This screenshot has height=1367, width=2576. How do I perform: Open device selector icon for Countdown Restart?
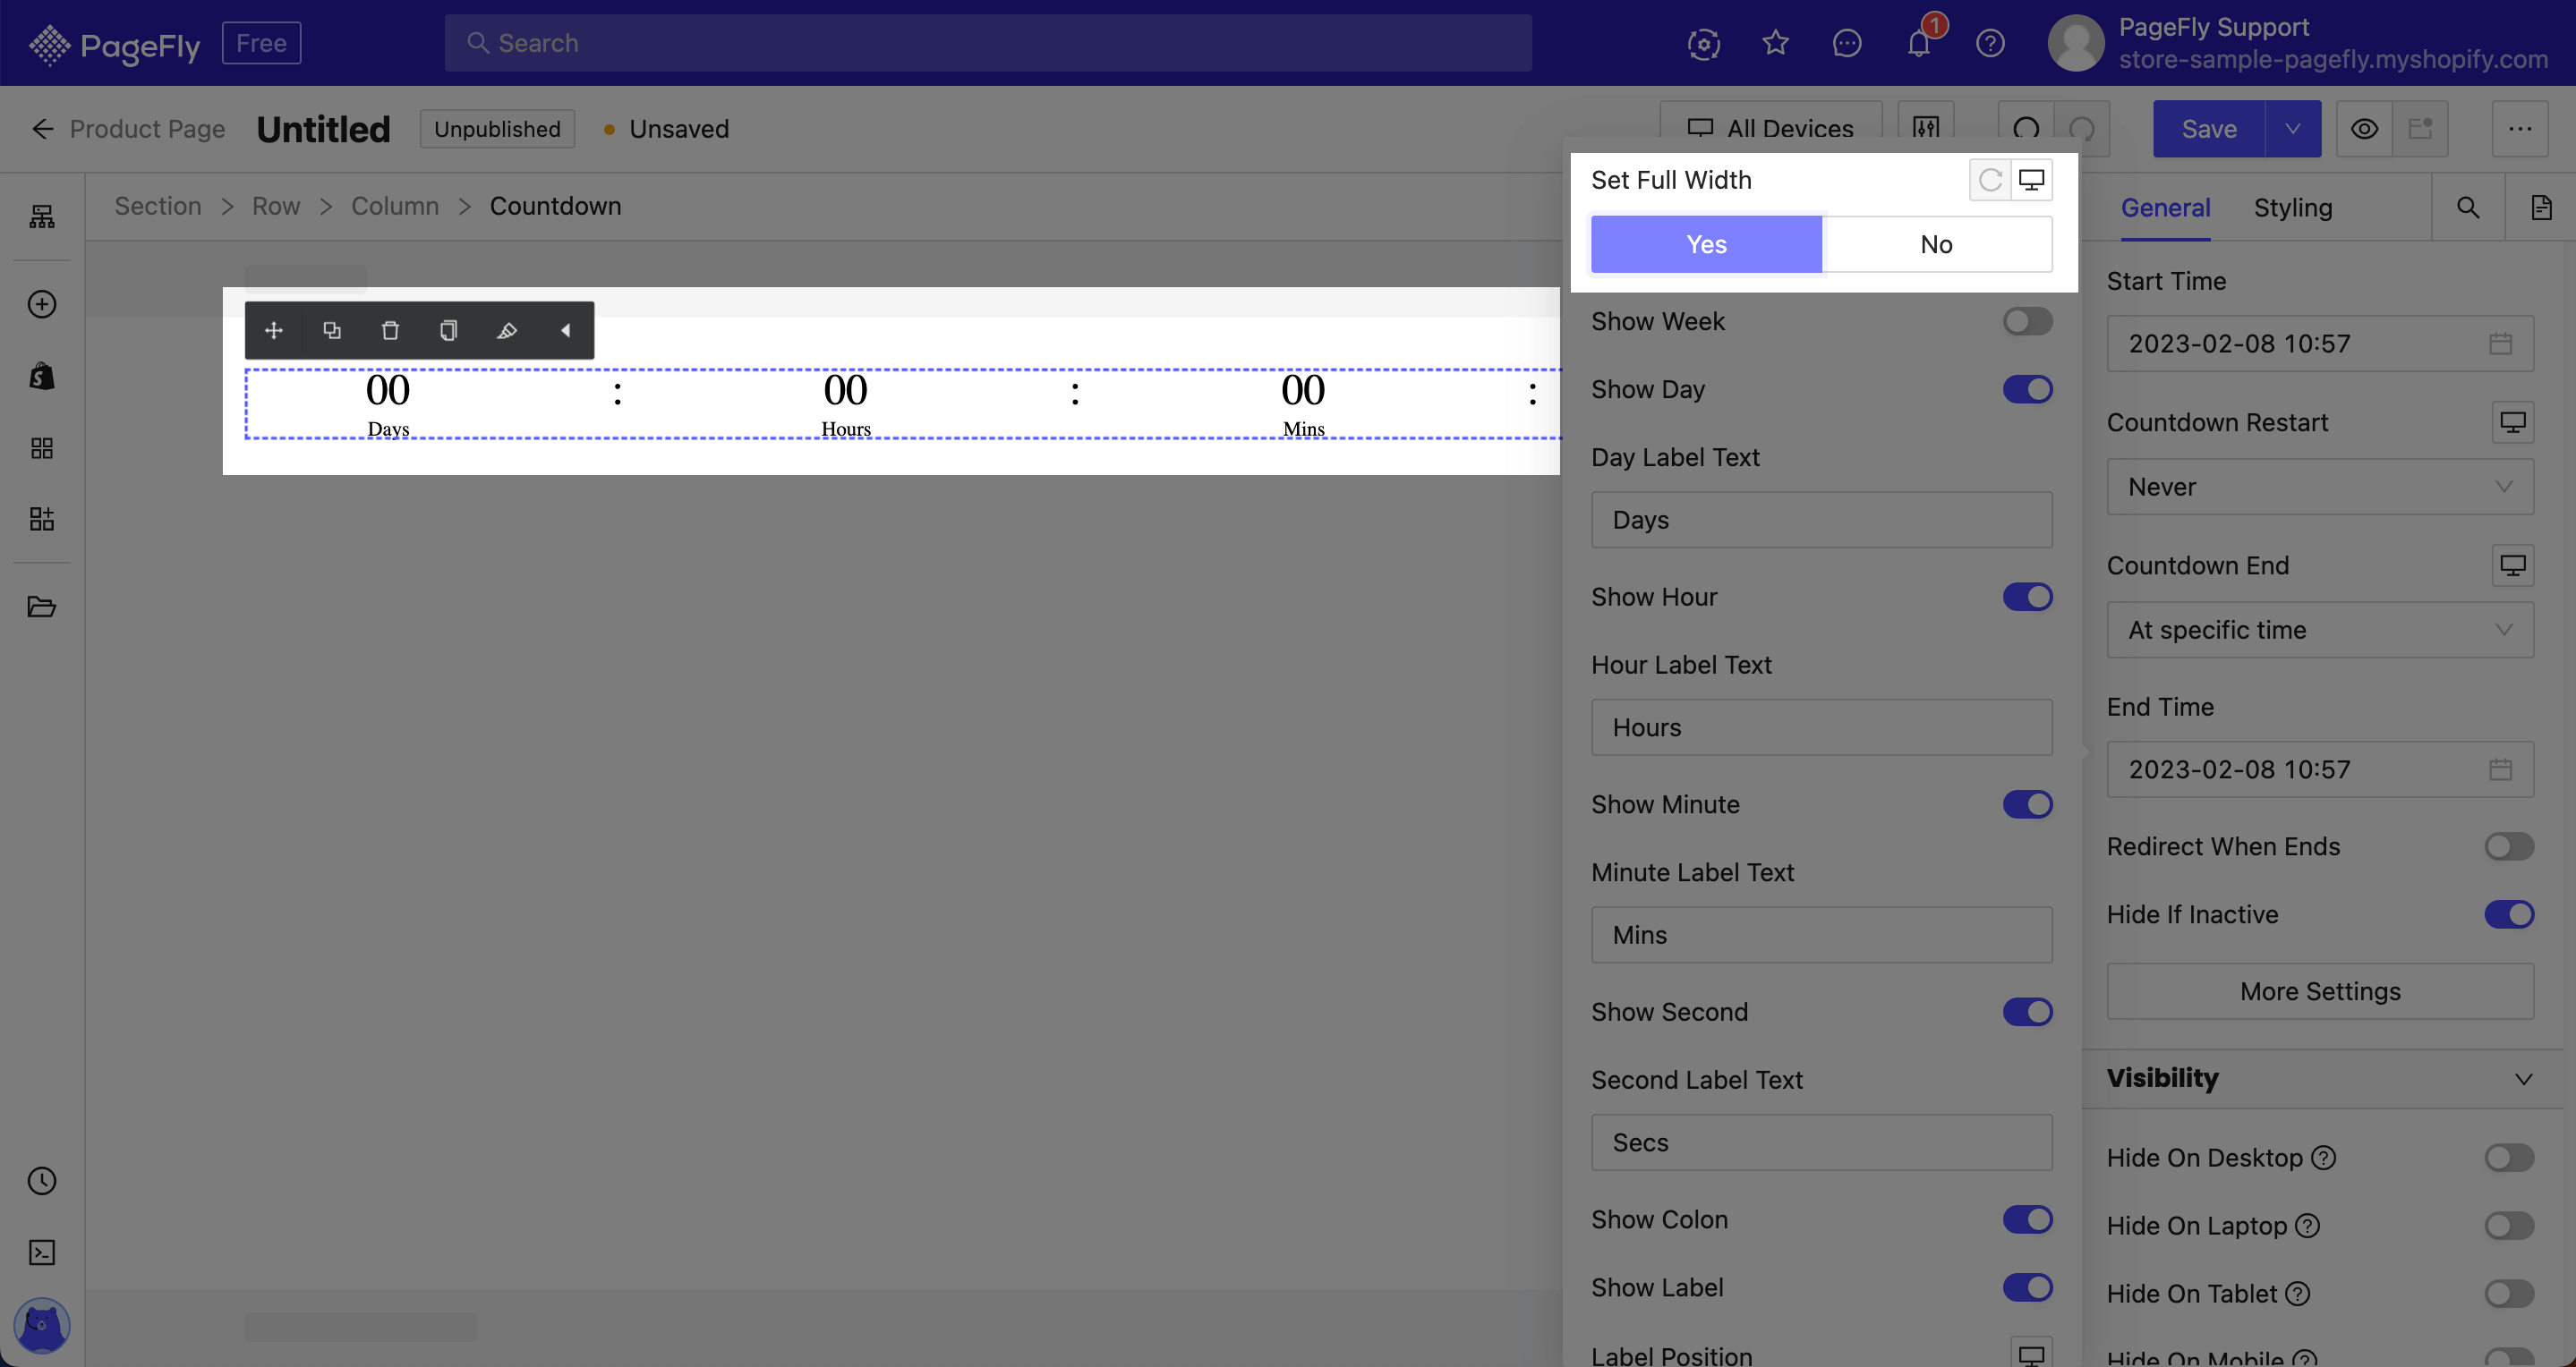click(x=2512, y=422)
